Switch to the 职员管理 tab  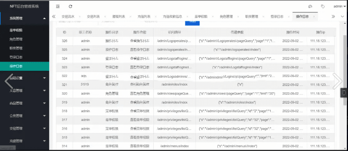[x=252, y=16]
